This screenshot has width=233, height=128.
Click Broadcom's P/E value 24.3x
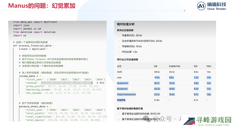click(x=157, y=89)
